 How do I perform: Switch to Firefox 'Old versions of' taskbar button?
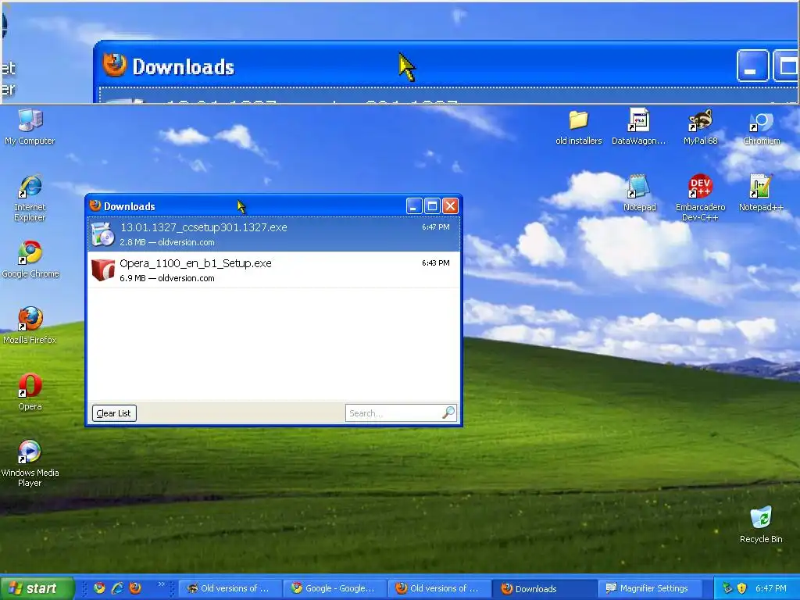click(440, 588)
